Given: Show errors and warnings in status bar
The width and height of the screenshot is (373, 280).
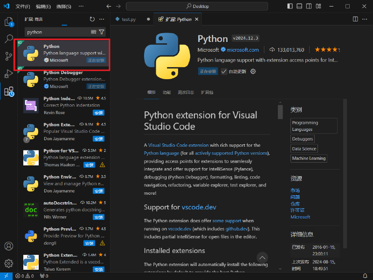Looking at the screenshot, I should pos(25,276).
